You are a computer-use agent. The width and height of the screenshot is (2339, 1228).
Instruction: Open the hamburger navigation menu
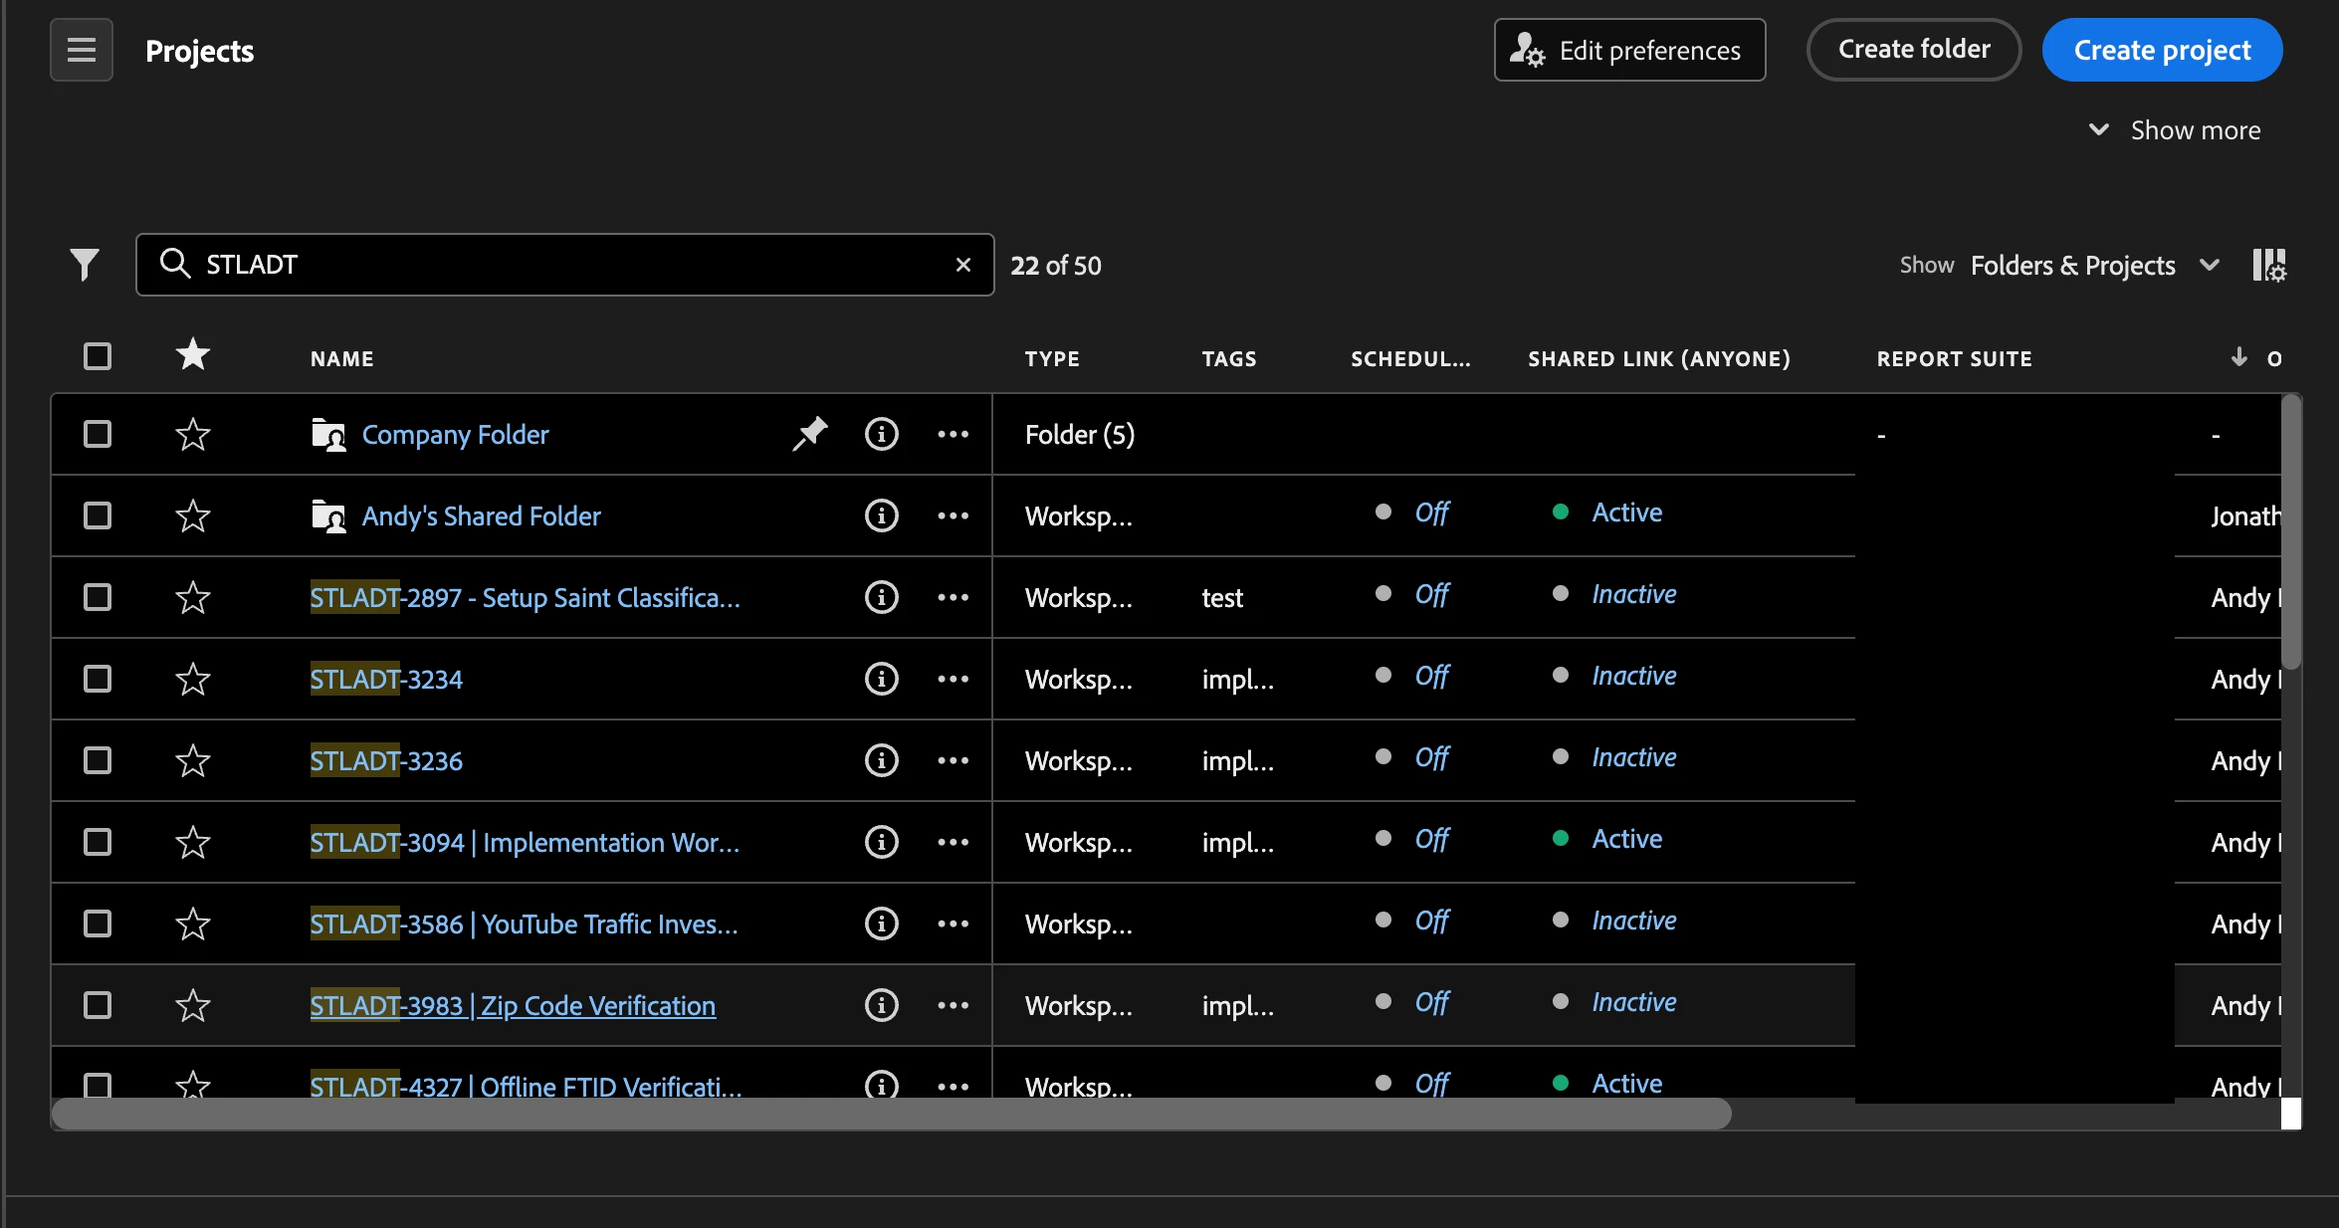[82, 50]
